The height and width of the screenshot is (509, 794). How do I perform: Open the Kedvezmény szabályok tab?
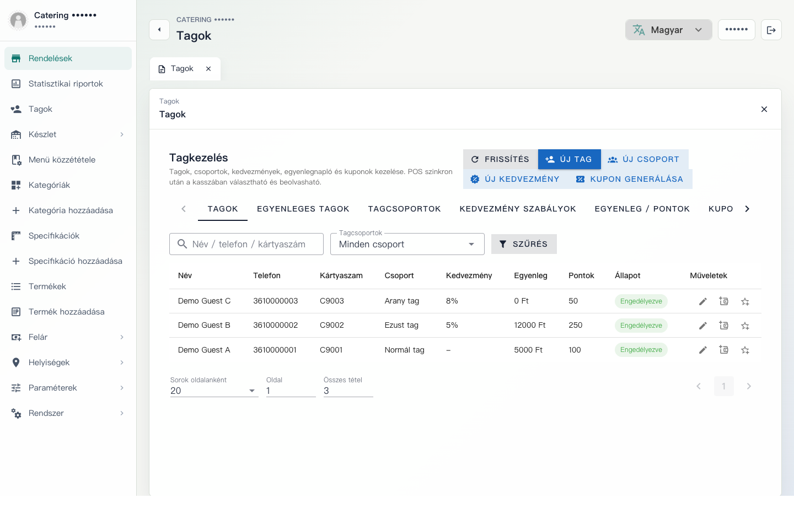tap(518, 209)
